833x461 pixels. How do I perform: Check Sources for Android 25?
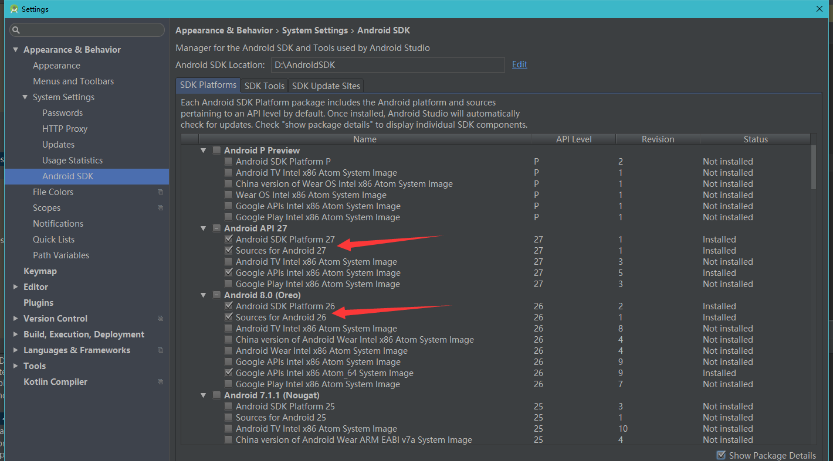(228, 418)
